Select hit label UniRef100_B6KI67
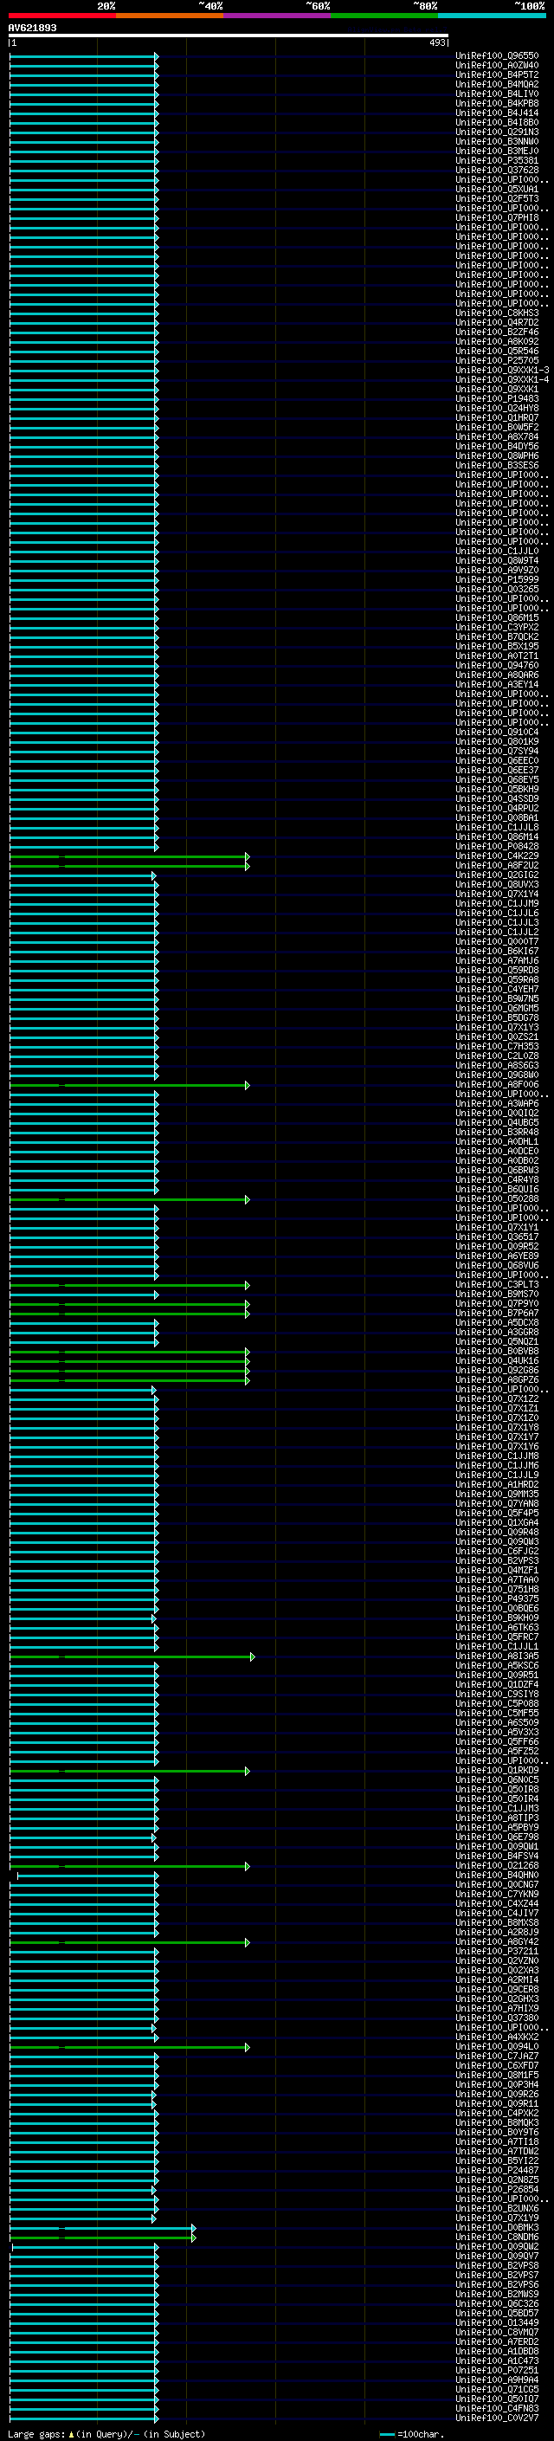Screen dimensions: 554x2441 tap(497, 951)
